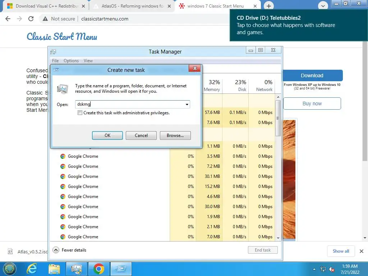
Task: Show hidden tray icons arrow
Action: [314, 269]
